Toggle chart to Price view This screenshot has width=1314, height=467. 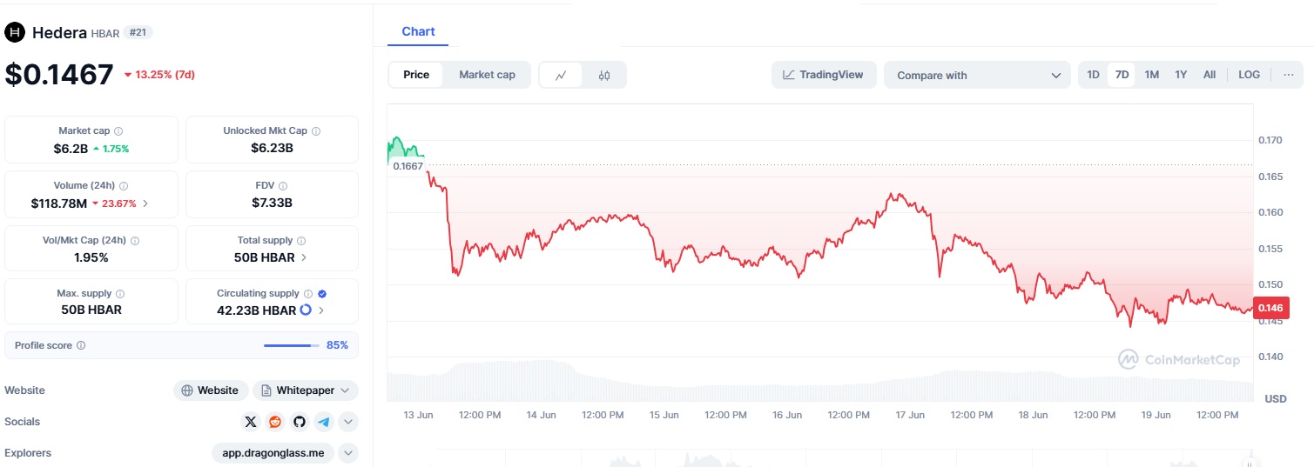416,75
